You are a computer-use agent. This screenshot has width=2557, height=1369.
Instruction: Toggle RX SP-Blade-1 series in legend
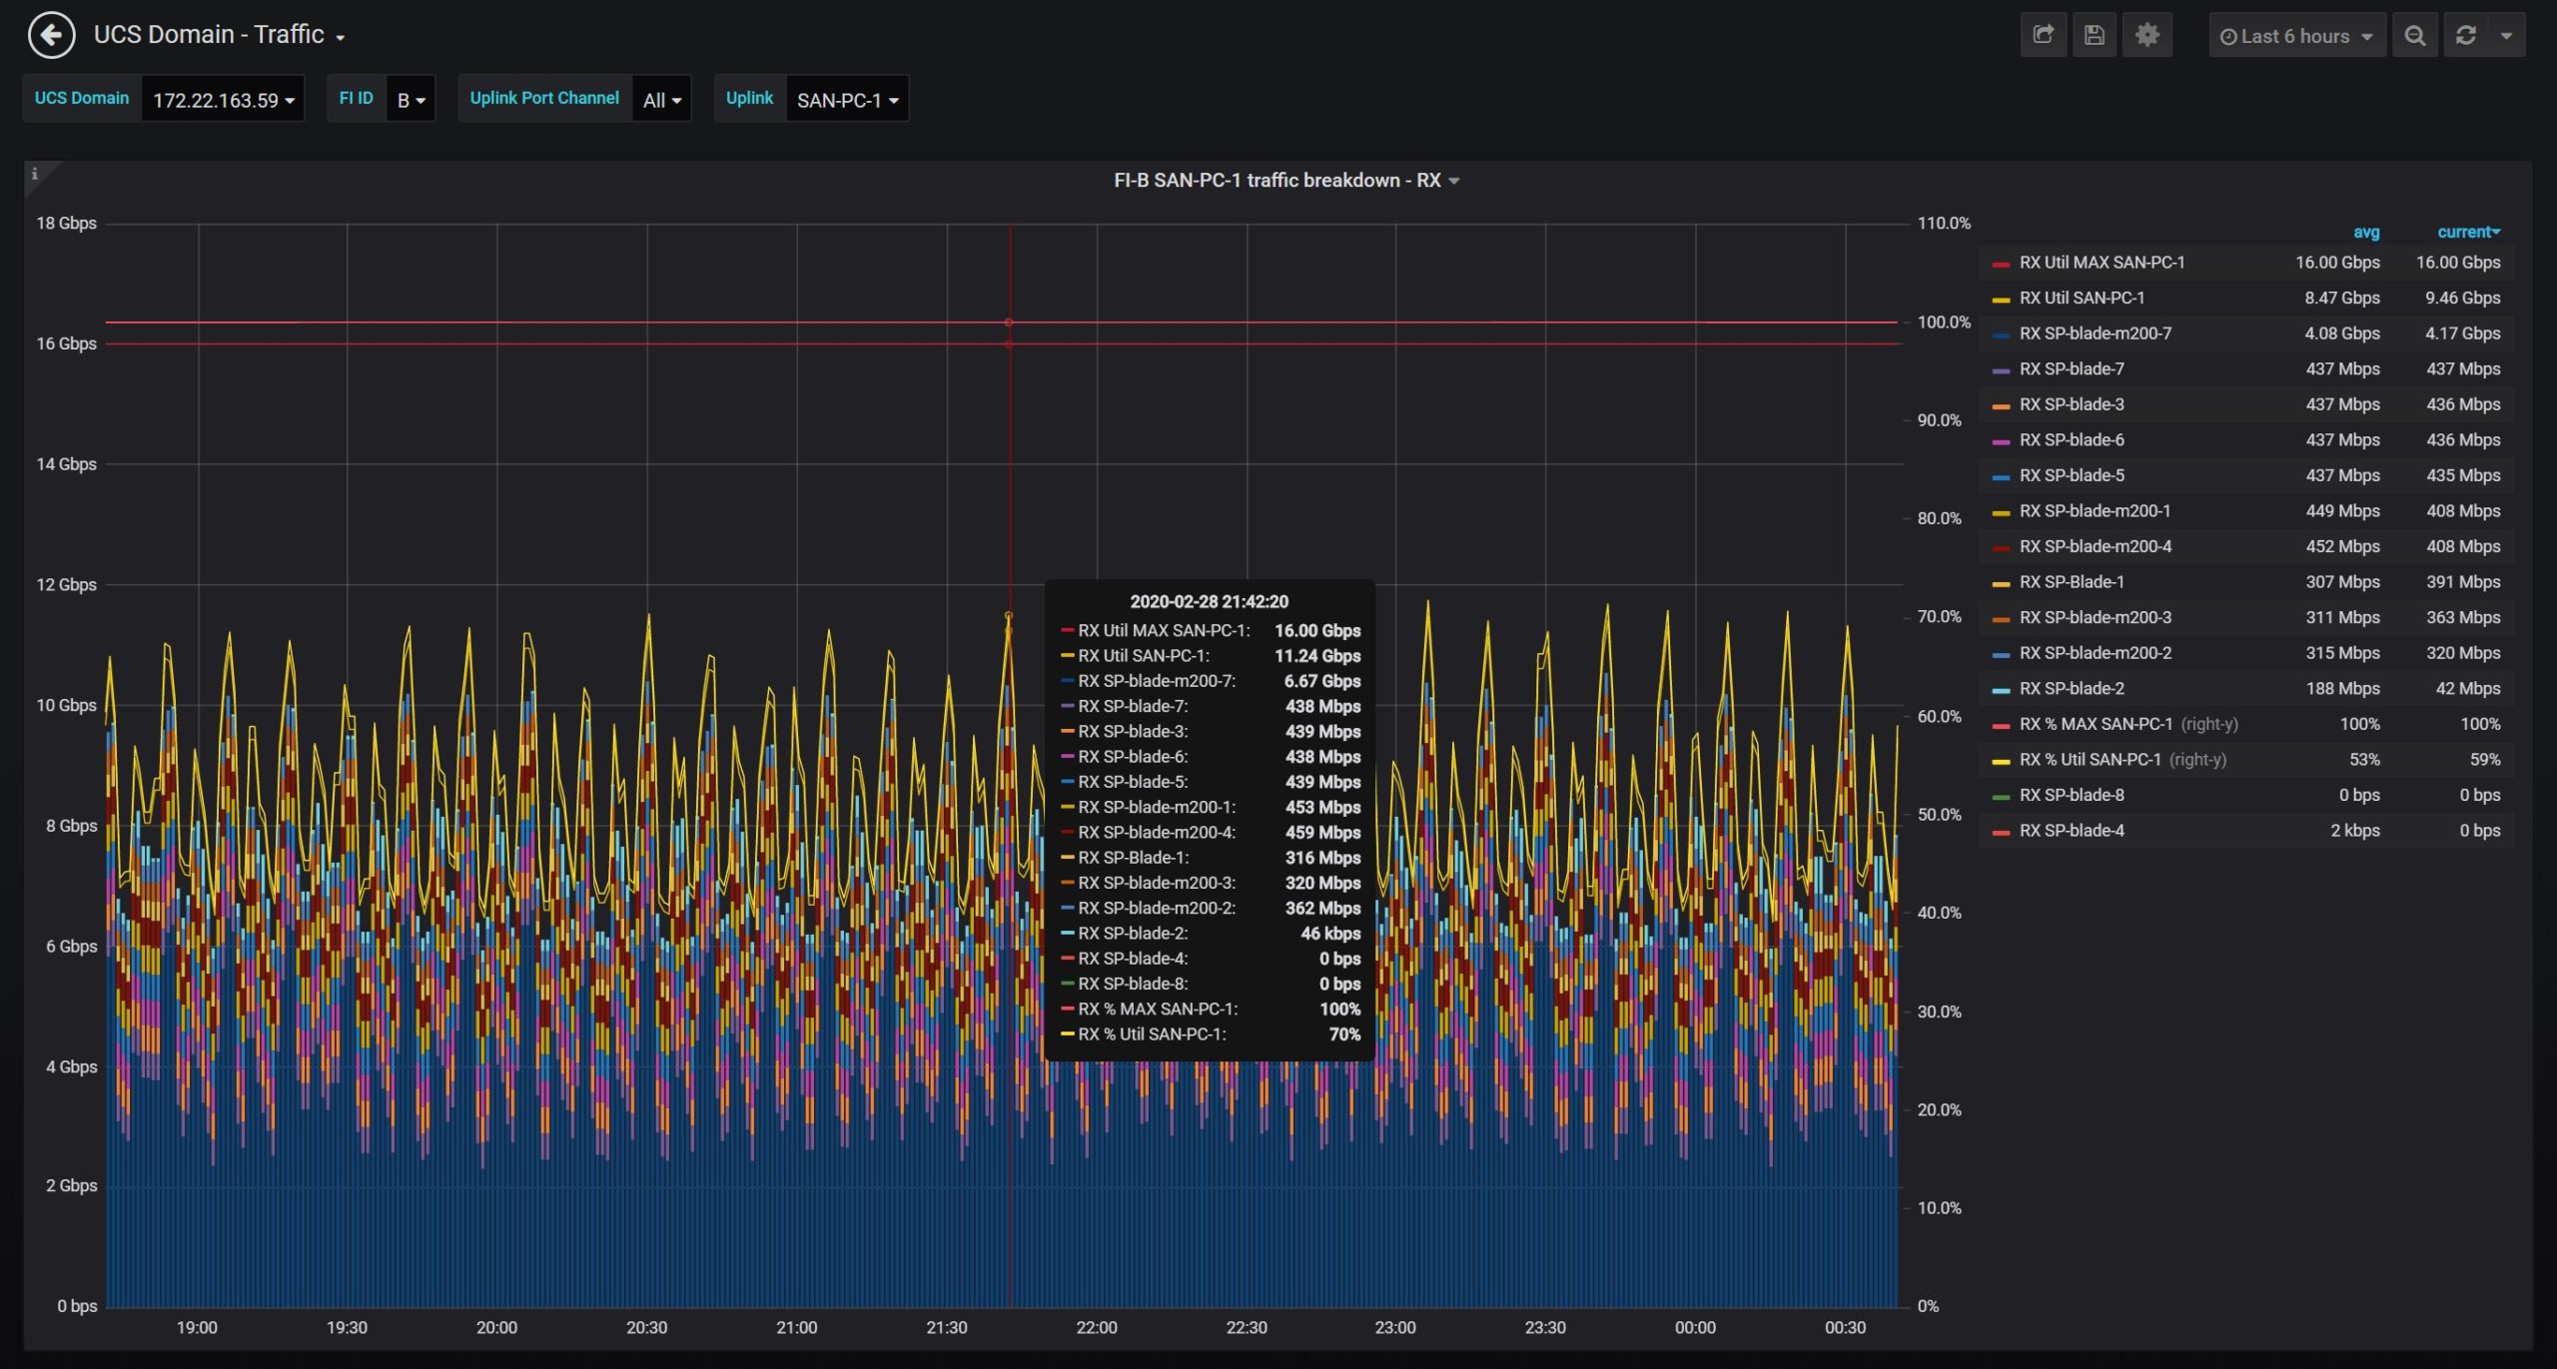(x=2072, y=582)
